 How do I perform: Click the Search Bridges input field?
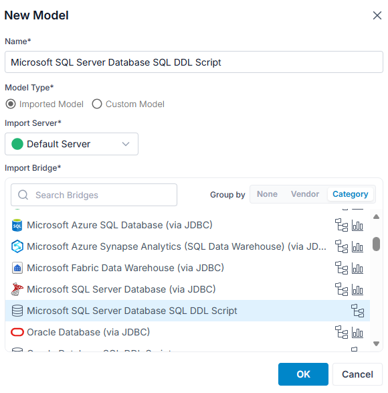coord(94,195)
